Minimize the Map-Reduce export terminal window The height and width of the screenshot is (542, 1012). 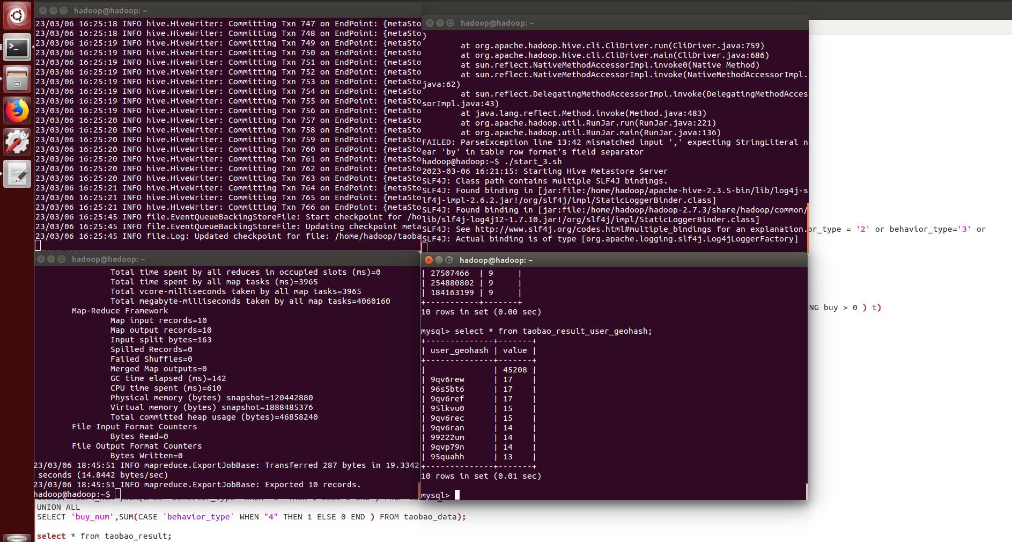pyautogui.click(x=51, y=259)
